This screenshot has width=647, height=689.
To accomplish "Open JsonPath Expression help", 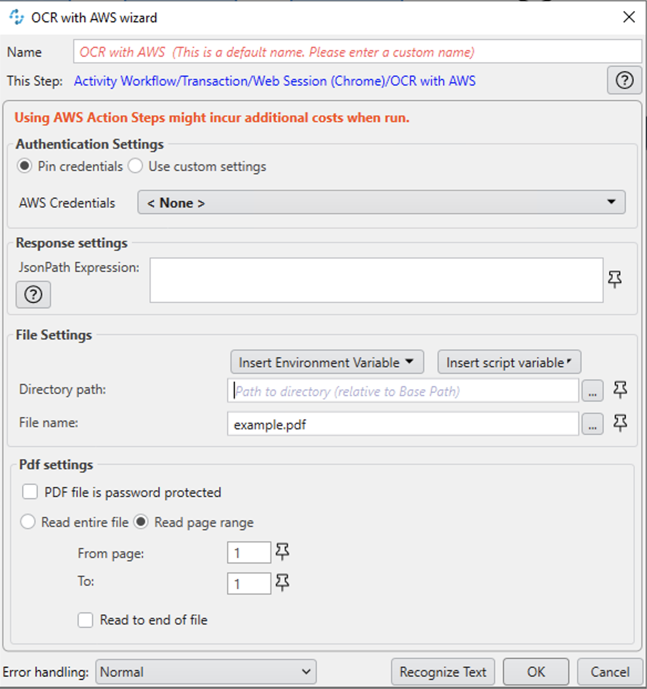I will tap(33, 295).
